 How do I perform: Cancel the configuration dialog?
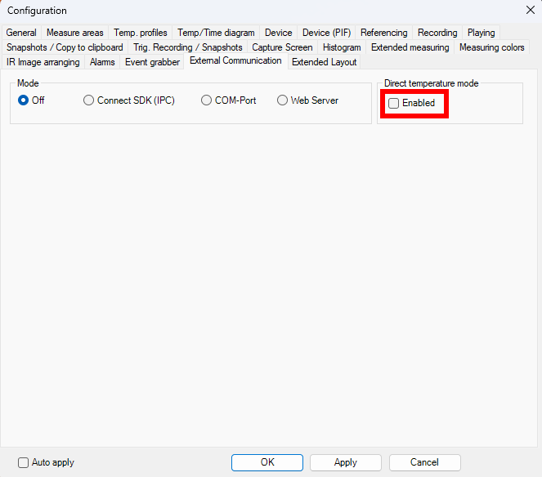(x=424, y=462)
